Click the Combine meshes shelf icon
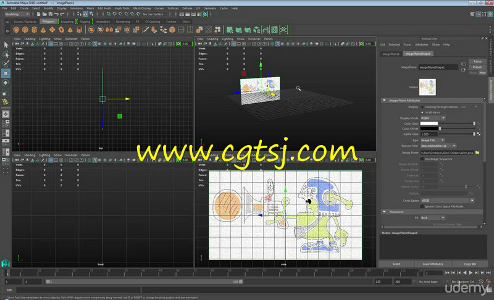Viewport: 494px width, 300px height. coord(91,30)
